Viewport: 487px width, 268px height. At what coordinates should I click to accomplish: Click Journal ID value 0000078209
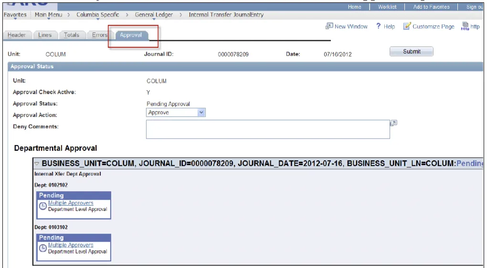point(233,54)
